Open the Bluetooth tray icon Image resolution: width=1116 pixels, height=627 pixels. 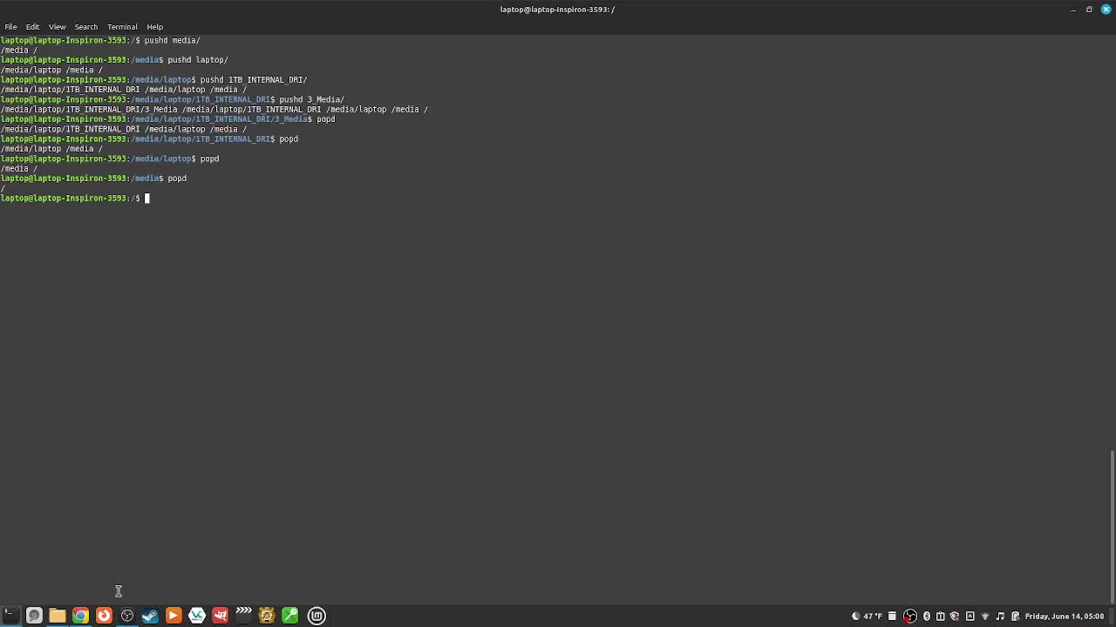pos(927,616)
